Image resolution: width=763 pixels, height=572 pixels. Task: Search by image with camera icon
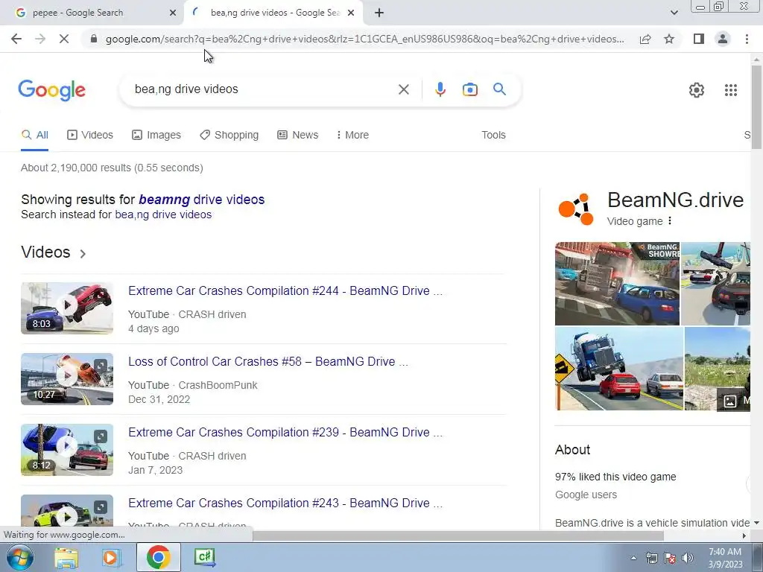[469, 89]
